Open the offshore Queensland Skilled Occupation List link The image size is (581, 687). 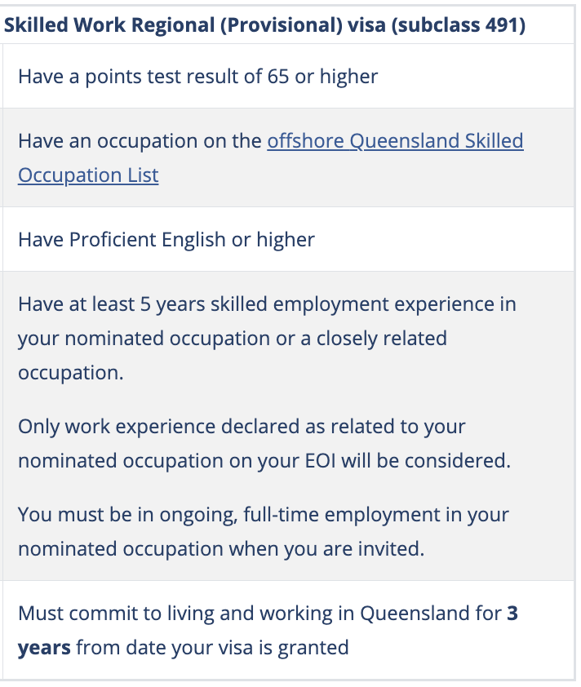(395, 141)
